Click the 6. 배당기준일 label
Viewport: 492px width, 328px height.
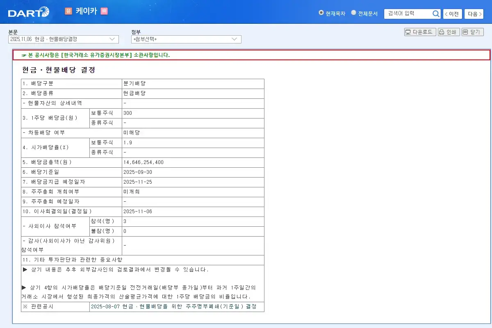click(x=41, y=172)
